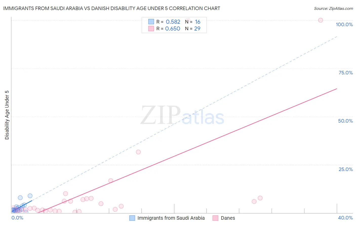This screenshot has width=356, height=225.
Task: Select the pink data point near 31%
Action: point(138,152)
